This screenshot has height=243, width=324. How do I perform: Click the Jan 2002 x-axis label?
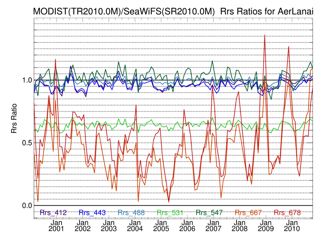click(82, 226)
